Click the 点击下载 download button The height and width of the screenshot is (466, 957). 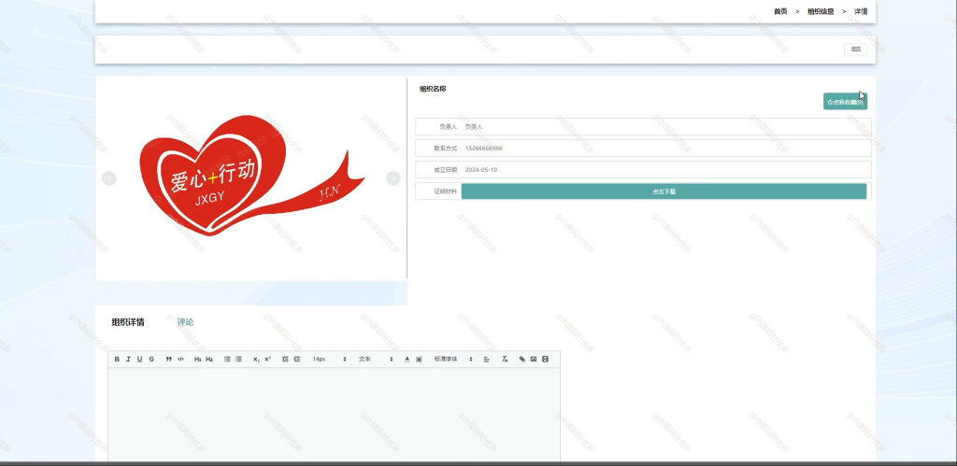(664, 191)
